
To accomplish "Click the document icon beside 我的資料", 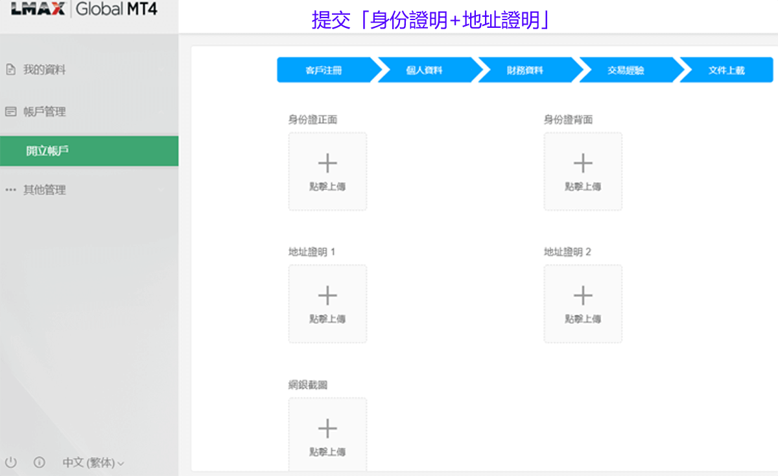I will pos(10,69).
